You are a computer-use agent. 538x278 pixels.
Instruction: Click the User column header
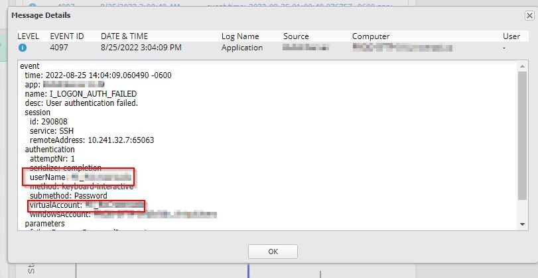pyautogui.click(x=511, y=36)
